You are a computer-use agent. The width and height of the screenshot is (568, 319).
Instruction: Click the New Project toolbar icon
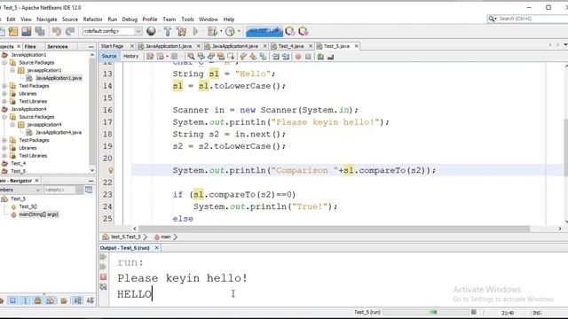click(x=13, y=32)
